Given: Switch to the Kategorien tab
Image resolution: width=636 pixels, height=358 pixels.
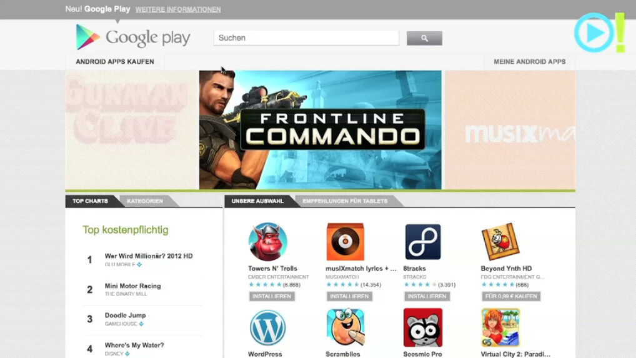Looking at the screenshot, I should pyautogui.click(x=145, y=201).
